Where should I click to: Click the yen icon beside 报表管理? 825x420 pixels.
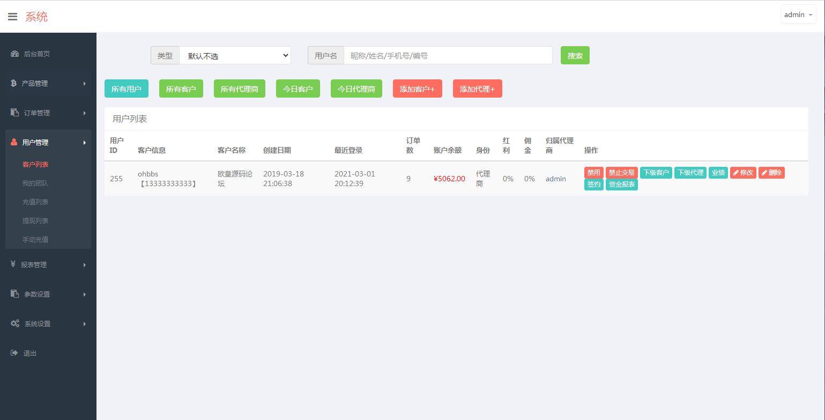click(x=13, y=264)
